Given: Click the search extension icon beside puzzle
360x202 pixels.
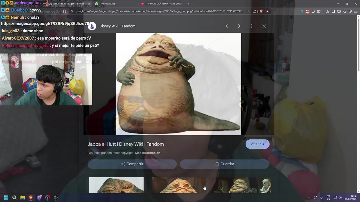Looking at the screenshot, I should tap(319, 11).
